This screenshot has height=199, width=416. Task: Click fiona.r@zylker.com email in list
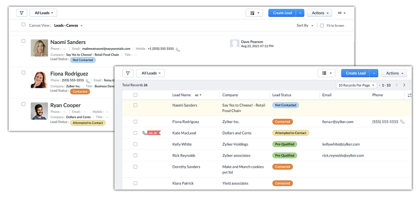click(338, 122)
